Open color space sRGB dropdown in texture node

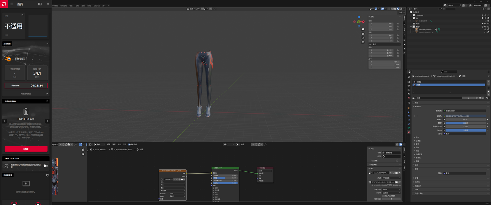click(177, 194)
